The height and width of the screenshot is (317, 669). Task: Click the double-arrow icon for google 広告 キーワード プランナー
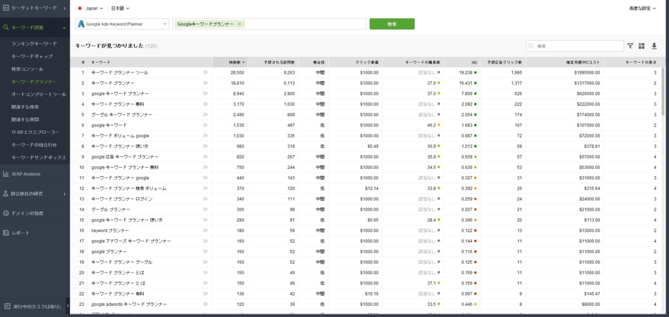point(205,157)
